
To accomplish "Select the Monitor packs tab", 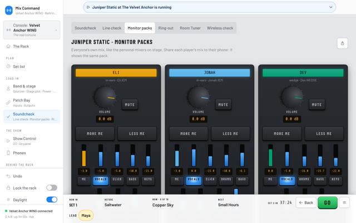I will (x=140, y=28).
